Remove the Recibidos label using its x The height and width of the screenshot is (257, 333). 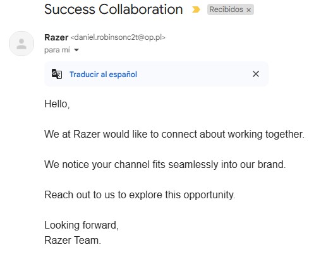point(248,10)
